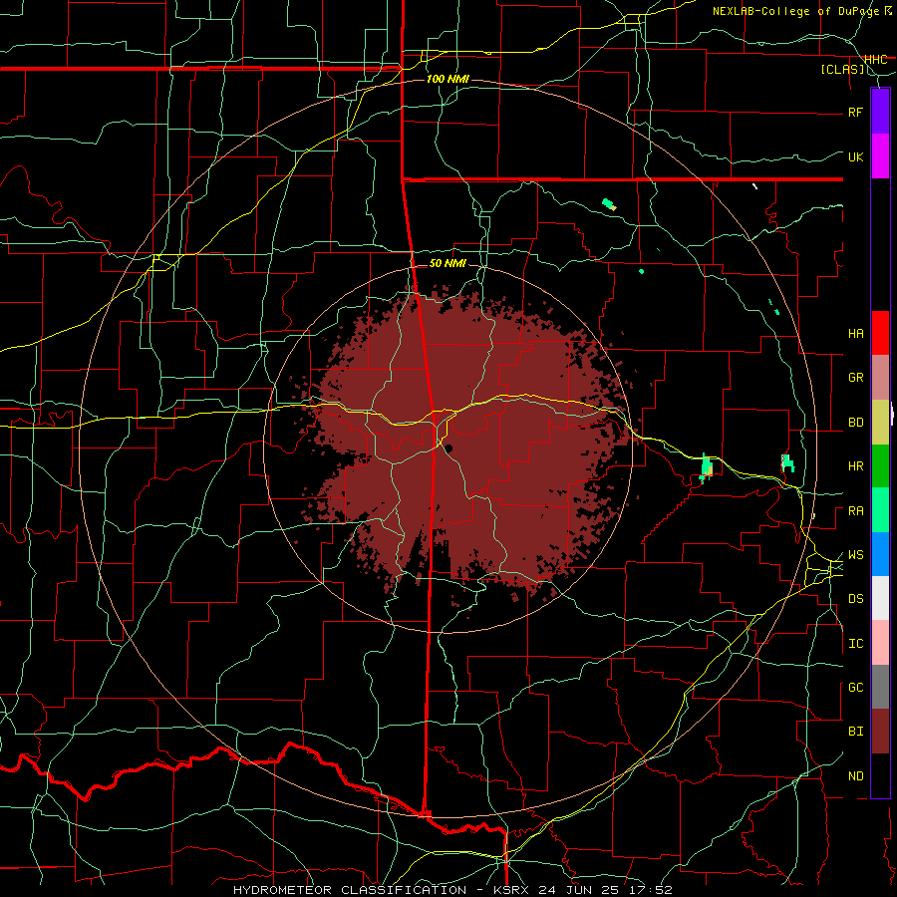Click the UK magenta legend swatch
Viewport: 897px width, 897px height.
(x=880, y=155)
